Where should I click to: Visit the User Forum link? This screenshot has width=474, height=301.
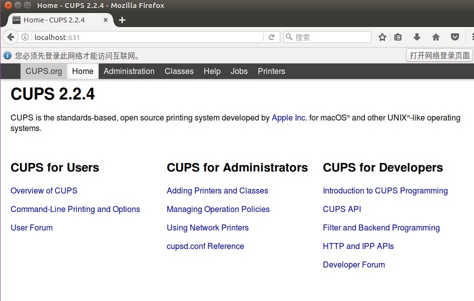[32, 227]
